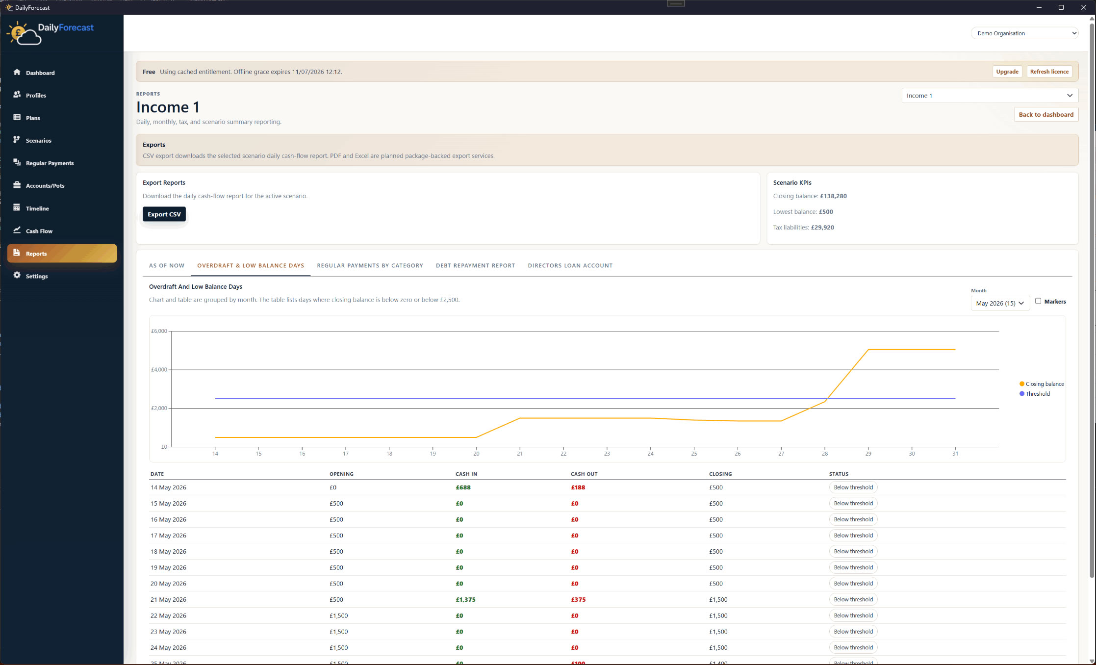Click the Regular Payments icon
This screenshot has width=1096, height=665.
17,162
